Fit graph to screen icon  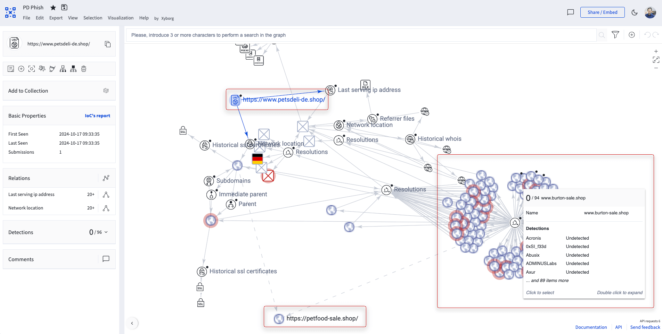click(x=656, y=60)
